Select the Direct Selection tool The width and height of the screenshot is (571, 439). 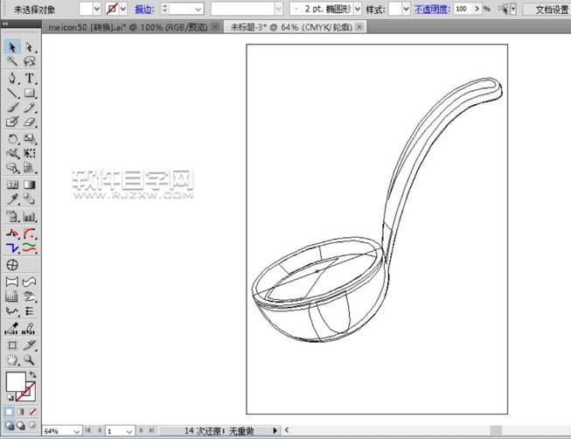(30, 46)
